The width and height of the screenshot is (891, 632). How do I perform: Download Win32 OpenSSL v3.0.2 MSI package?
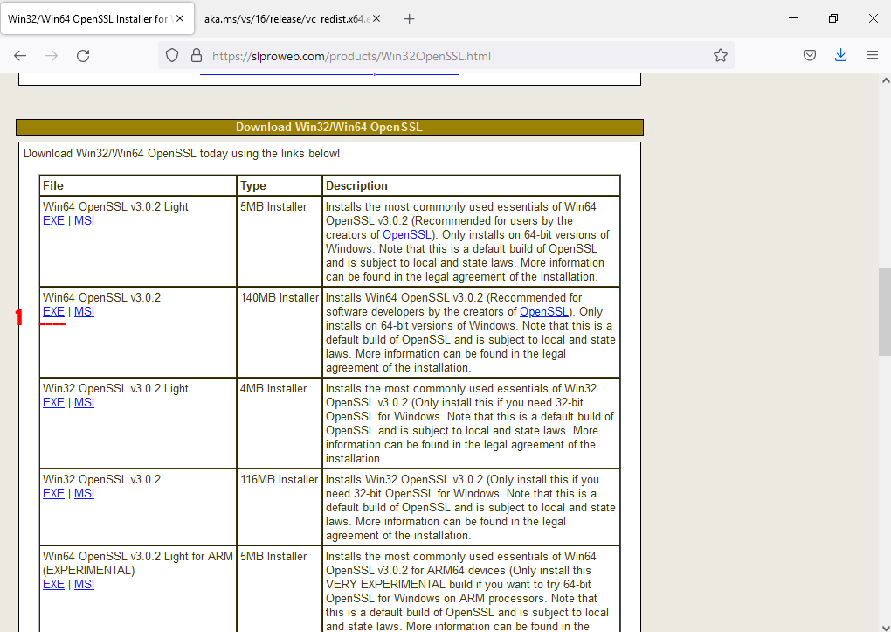point(84,494)
